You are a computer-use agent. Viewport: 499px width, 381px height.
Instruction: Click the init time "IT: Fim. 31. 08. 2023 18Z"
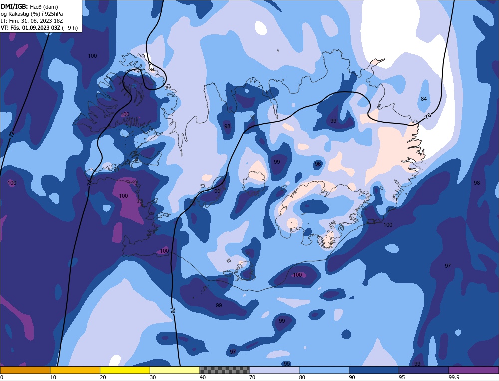tap(32, 21)
